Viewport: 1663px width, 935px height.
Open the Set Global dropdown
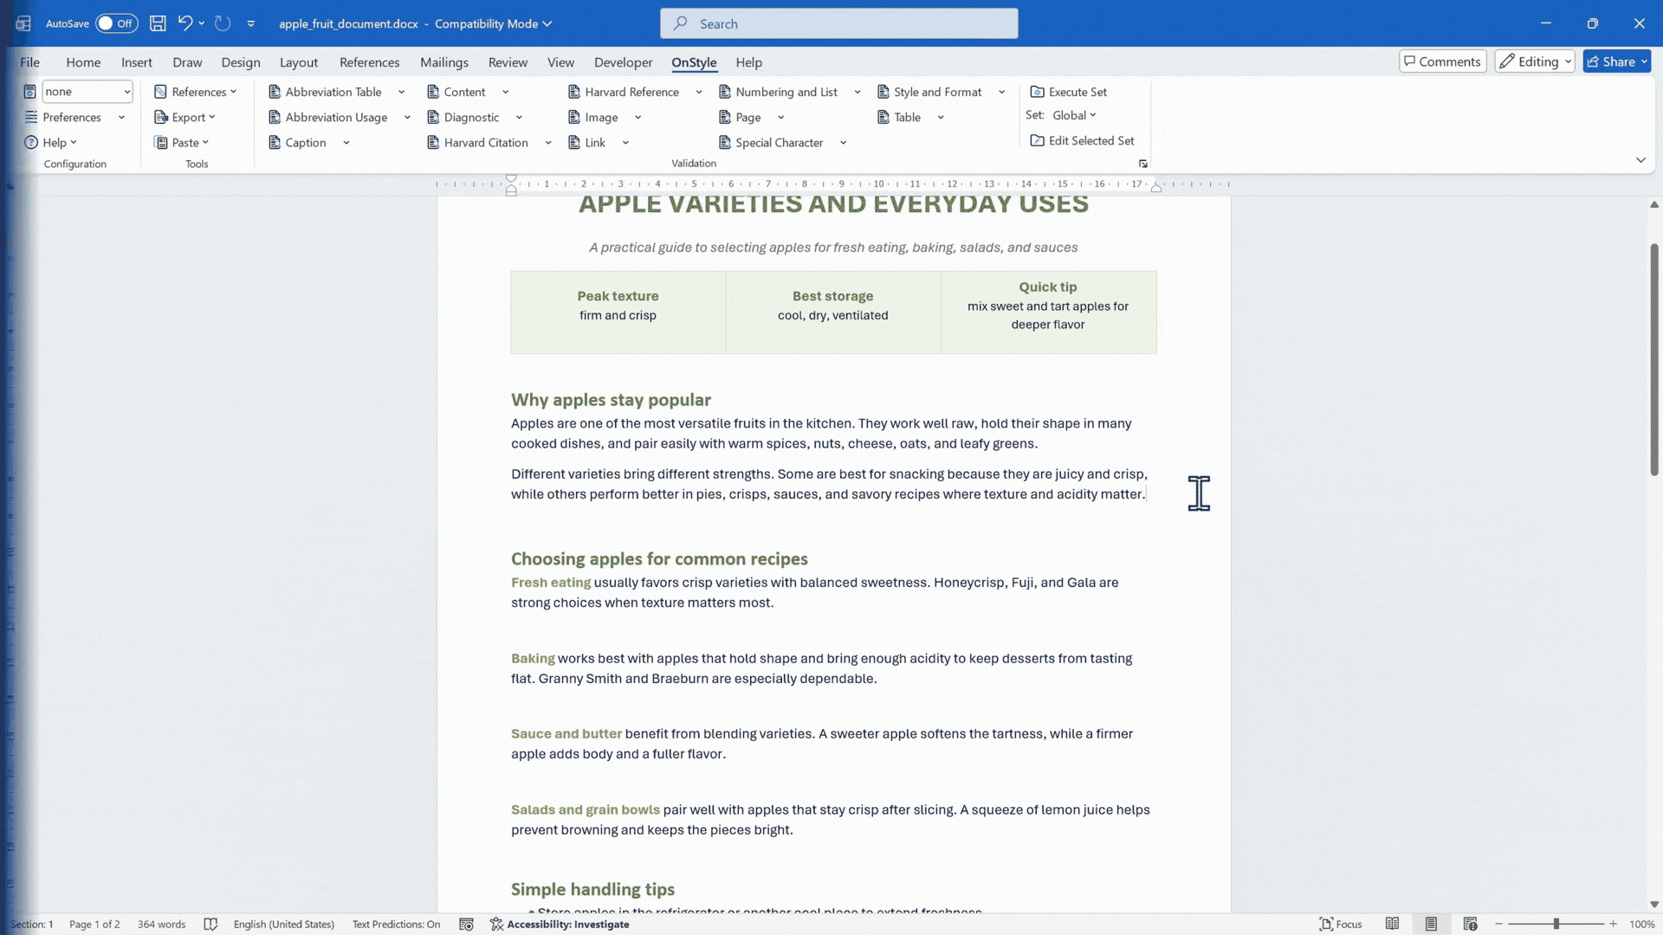tap(1074, 115)
